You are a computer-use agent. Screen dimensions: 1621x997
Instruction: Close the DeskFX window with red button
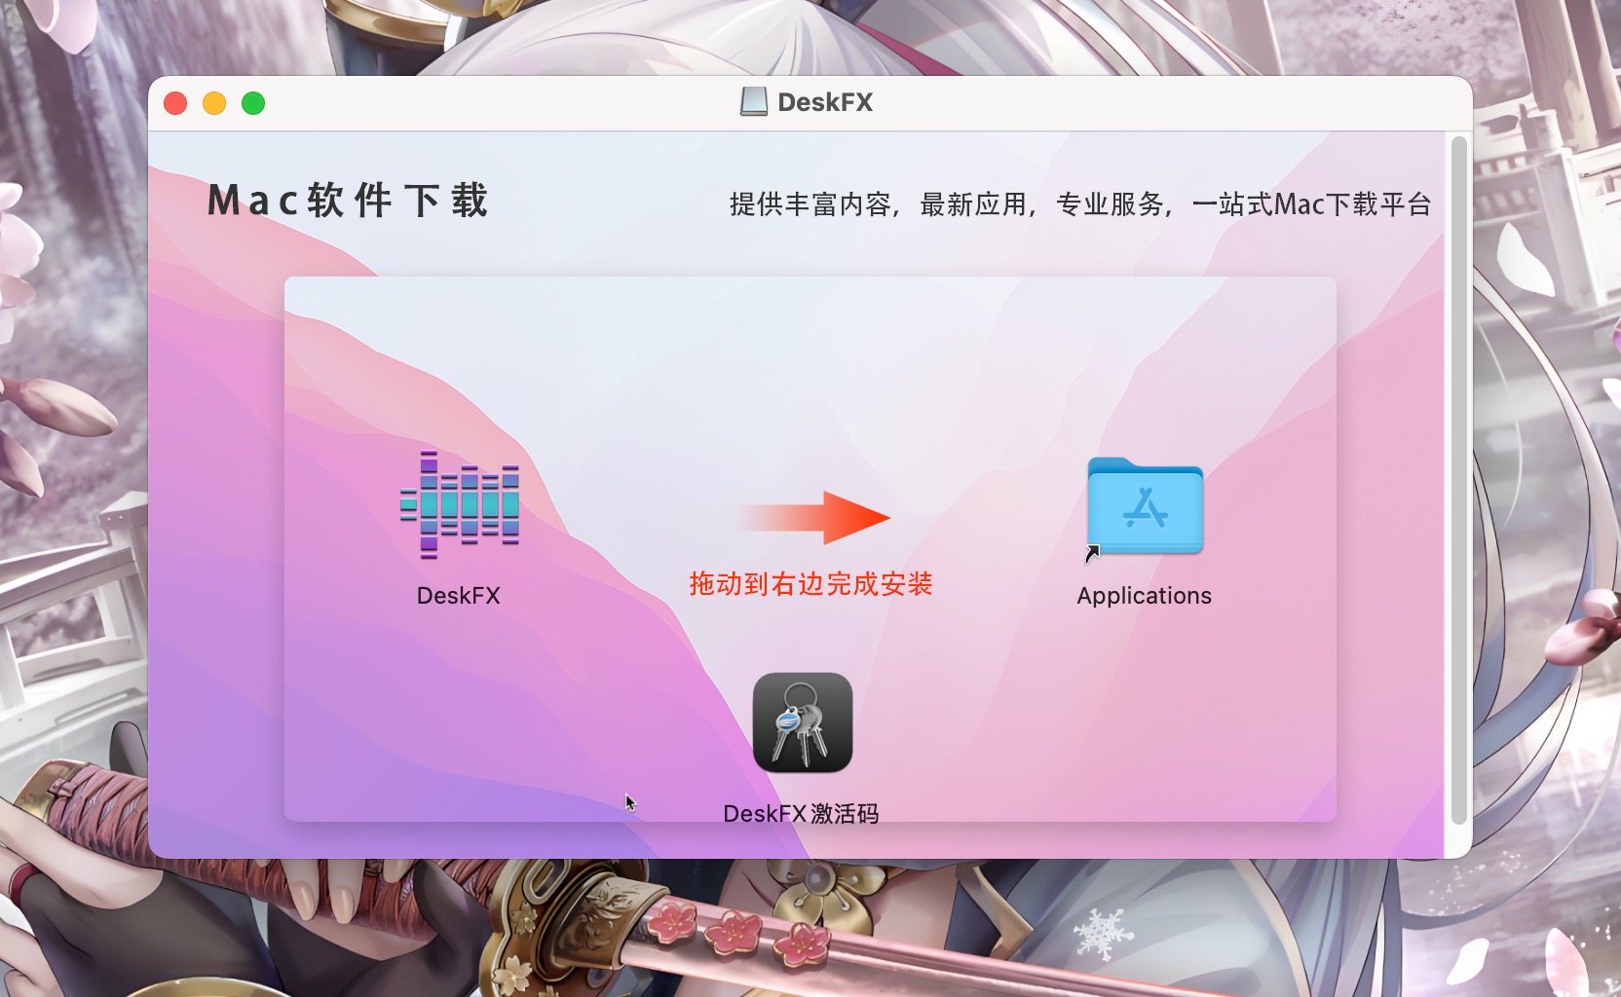(x=175, y=103)
